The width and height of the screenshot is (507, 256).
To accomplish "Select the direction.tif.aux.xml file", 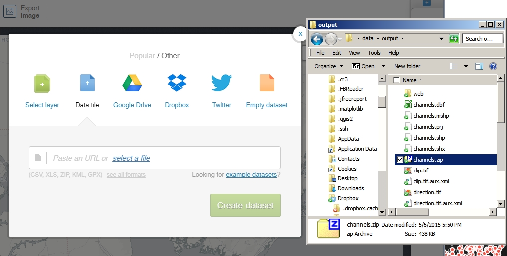I will pos(433,203).
